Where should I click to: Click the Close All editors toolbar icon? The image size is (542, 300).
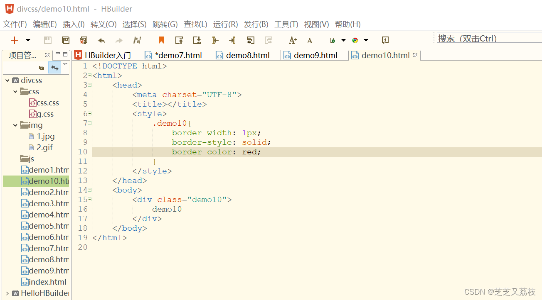pos(84,40)
